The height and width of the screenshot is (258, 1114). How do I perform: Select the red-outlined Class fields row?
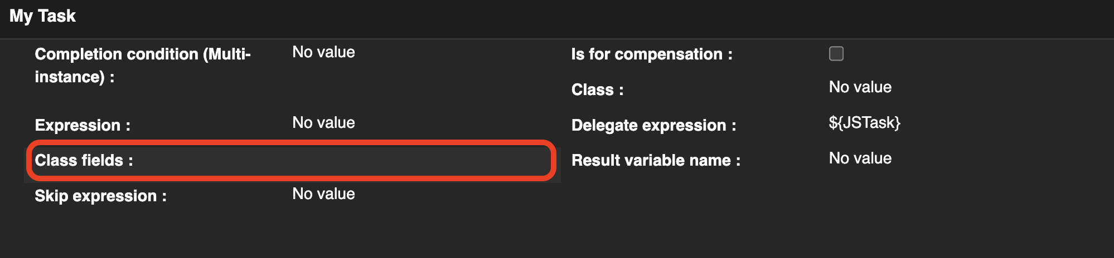pos(290,161)
